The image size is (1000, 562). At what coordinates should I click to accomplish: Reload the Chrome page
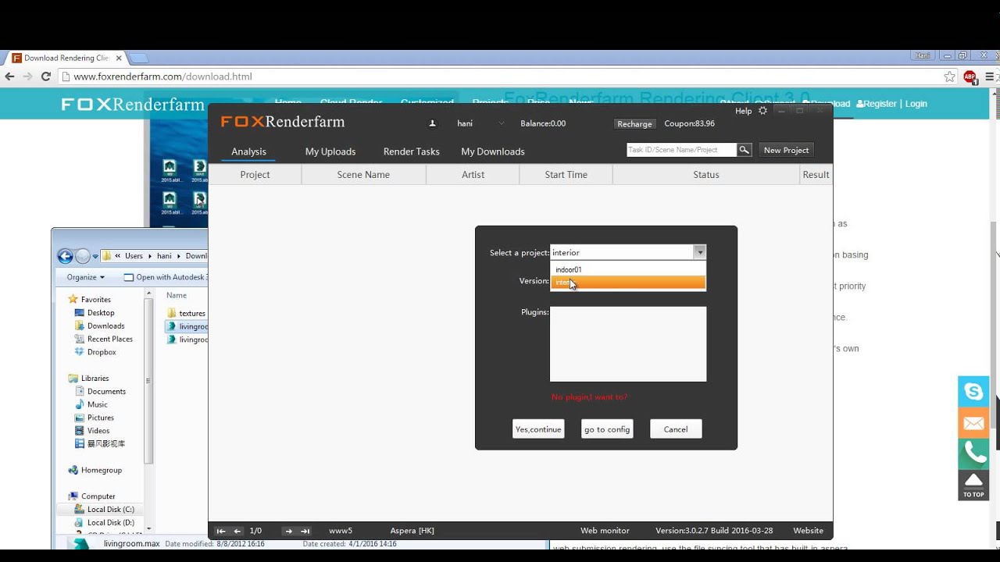[45, 76]
